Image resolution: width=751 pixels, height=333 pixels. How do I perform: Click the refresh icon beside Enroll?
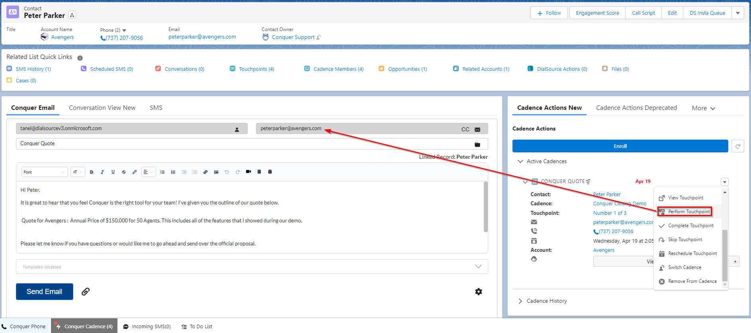738,146
